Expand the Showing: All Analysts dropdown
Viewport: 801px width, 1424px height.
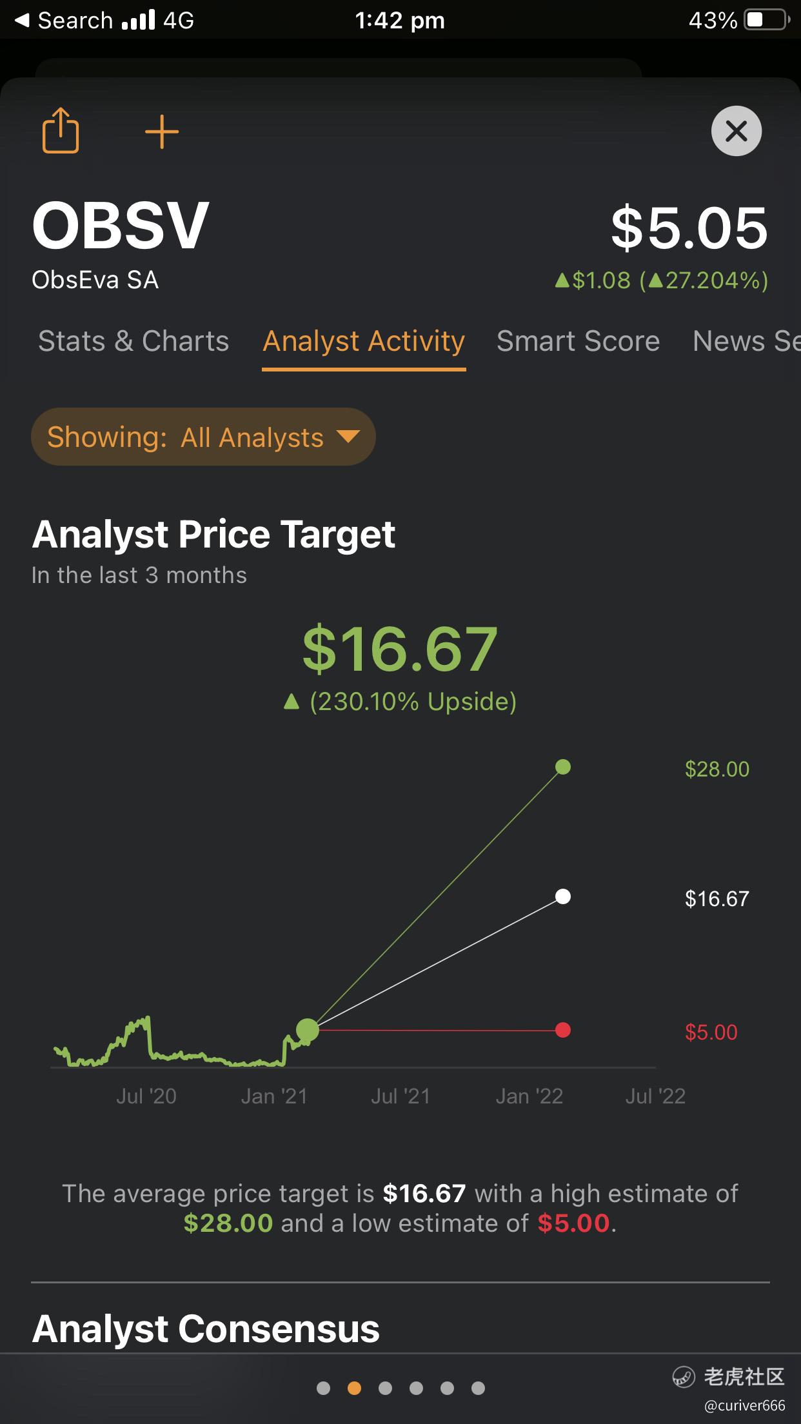coord(203,437)
